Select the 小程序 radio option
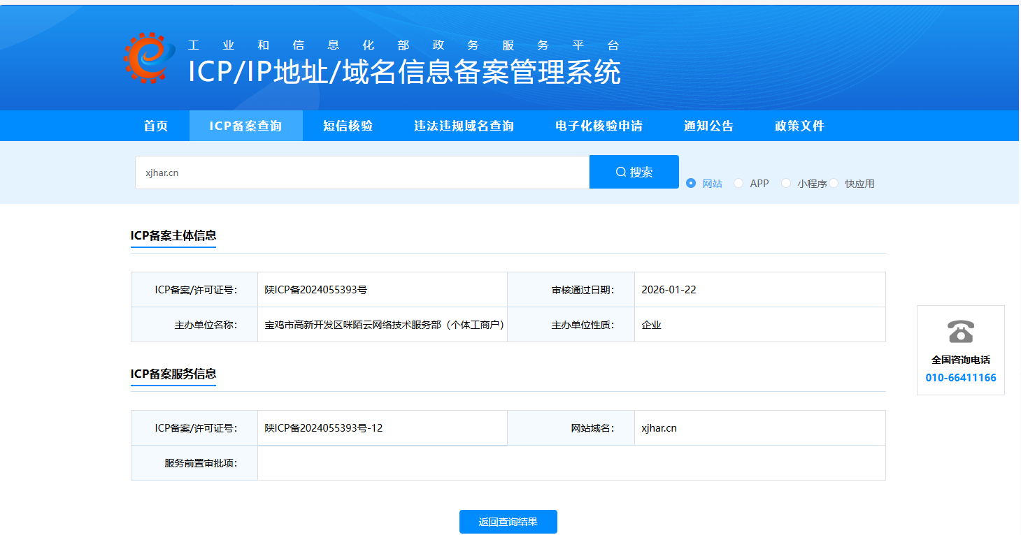1021x535 pixels. (786, 183)
